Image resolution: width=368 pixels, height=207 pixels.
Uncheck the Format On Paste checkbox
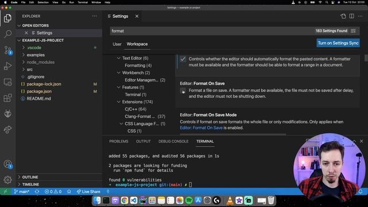(183, 59)
